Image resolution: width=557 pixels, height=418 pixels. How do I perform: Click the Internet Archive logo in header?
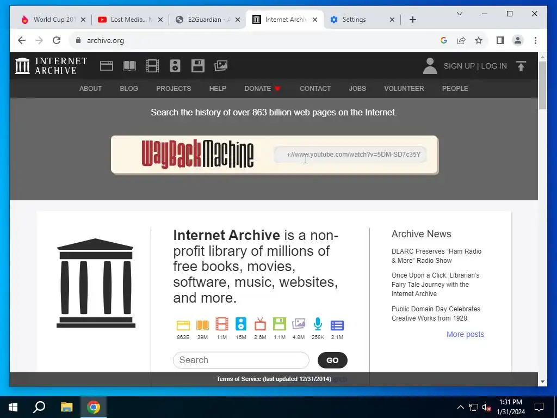51,66
